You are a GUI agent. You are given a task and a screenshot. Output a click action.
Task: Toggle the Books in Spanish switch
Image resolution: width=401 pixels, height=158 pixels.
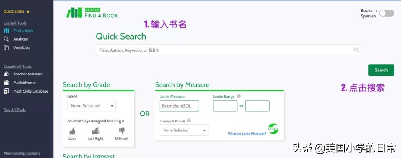tap(387, 13)
